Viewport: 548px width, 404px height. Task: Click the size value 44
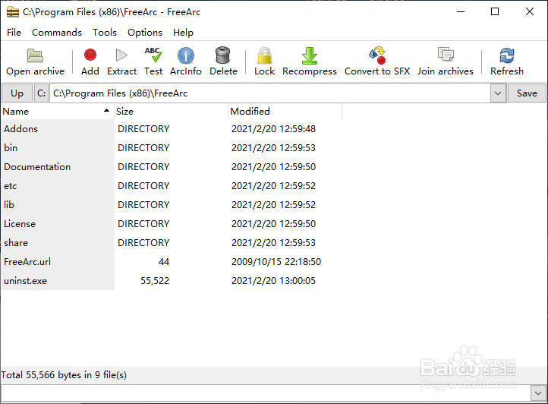(163, 262)
